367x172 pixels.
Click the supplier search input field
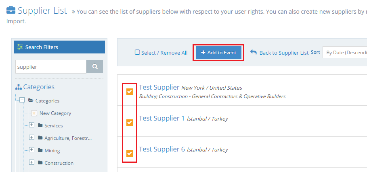click(51, 67)
